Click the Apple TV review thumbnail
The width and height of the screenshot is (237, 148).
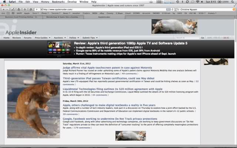pos(59,48)
